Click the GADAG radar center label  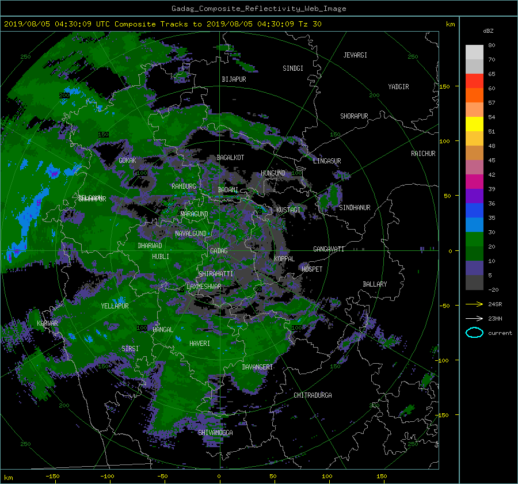click(x=219, y=251)
